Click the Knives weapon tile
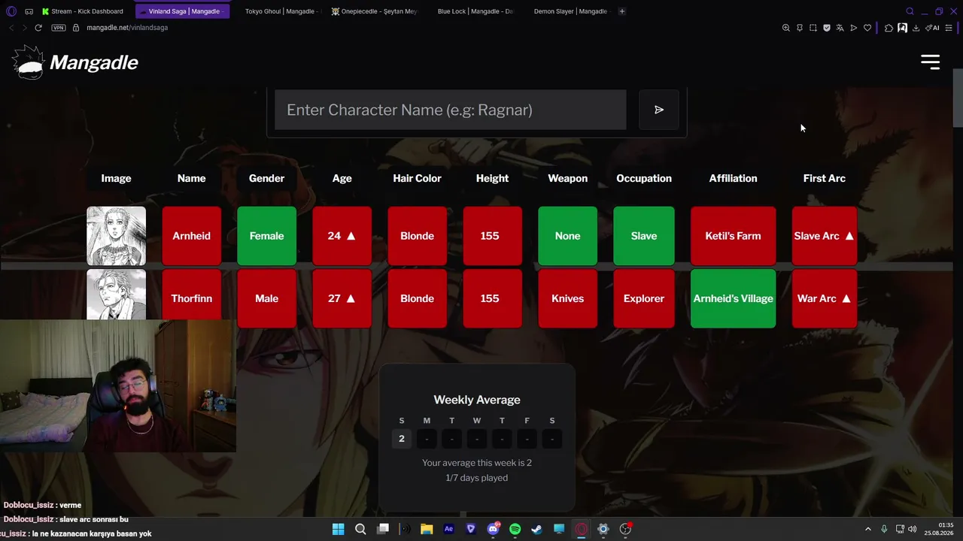The width and height of the screenshot is (963, 541). (x=568, y=298)
